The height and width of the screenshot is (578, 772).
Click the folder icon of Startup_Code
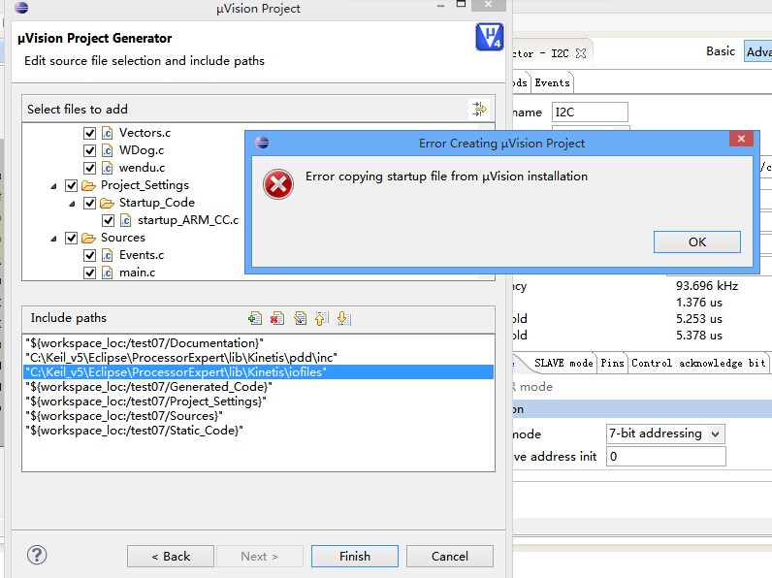(107, 203)
